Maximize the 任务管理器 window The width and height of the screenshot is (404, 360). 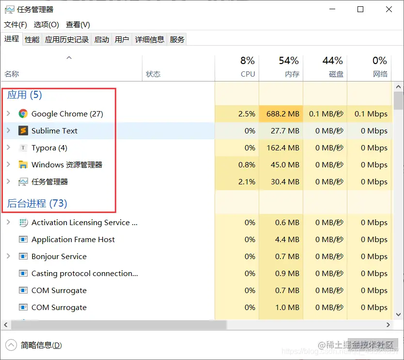[x=360, y=9]
